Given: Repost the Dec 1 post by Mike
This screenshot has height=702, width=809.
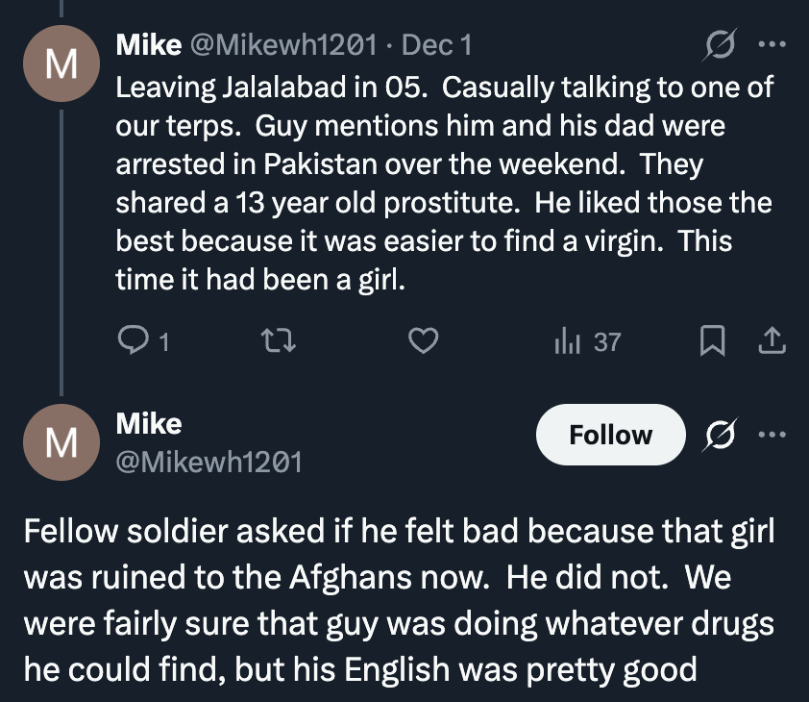Looking at the screenshot, I should point(278,341).
